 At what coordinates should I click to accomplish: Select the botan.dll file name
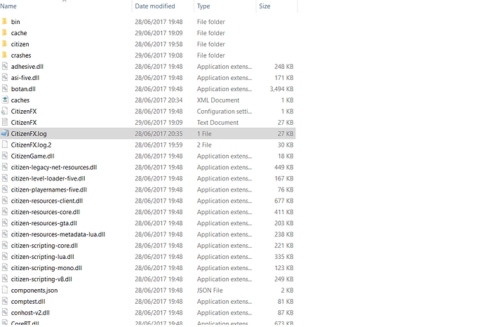click(23, 89)
